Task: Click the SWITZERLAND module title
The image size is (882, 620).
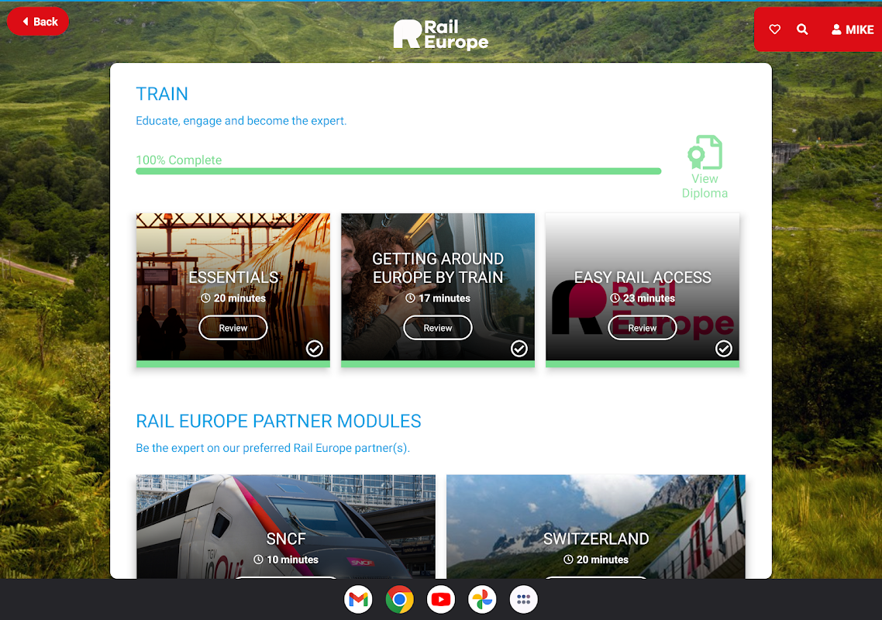Action: [596, 539]
